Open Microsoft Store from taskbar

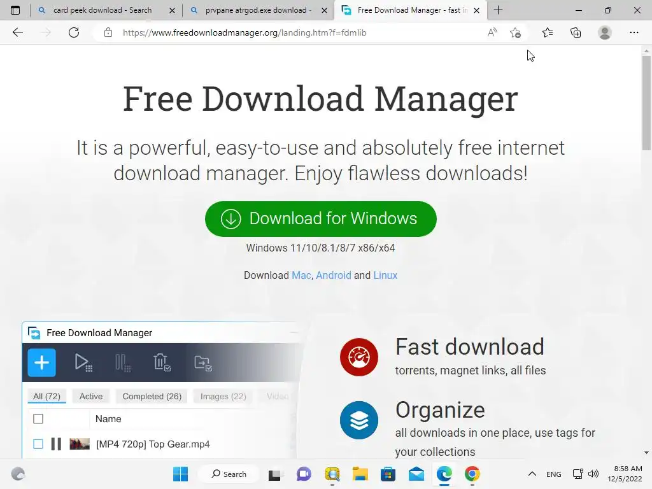pos(388,474)
